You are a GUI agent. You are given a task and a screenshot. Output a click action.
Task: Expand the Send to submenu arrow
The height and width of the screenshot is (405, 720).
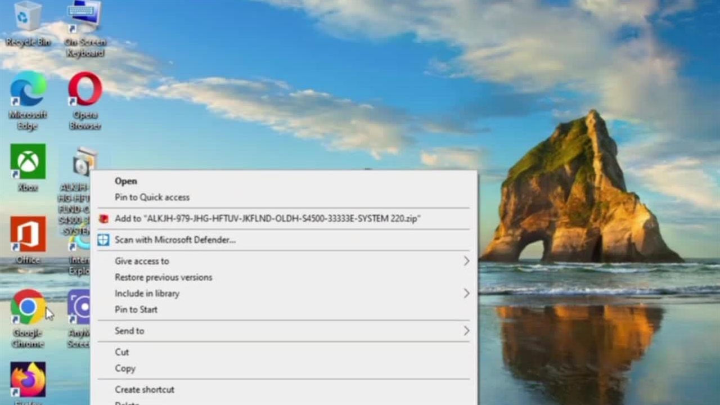[x=466, y=331]
